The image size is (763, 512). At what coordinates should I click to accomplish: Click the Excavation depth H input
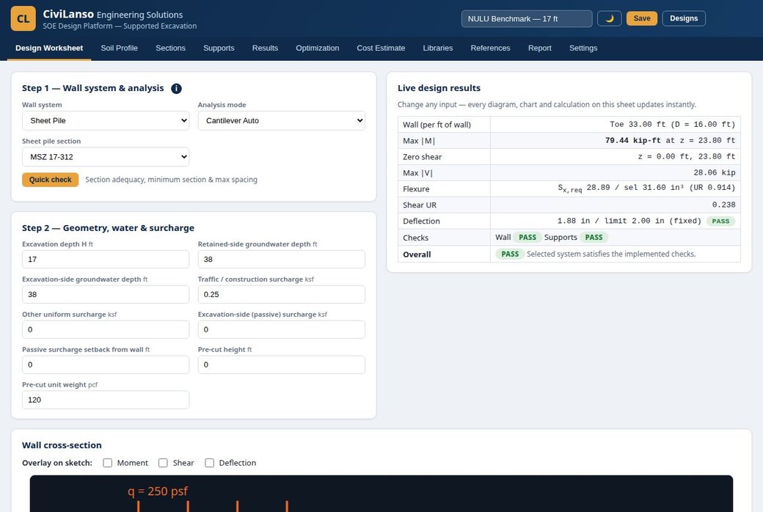[x=106, y=260]
